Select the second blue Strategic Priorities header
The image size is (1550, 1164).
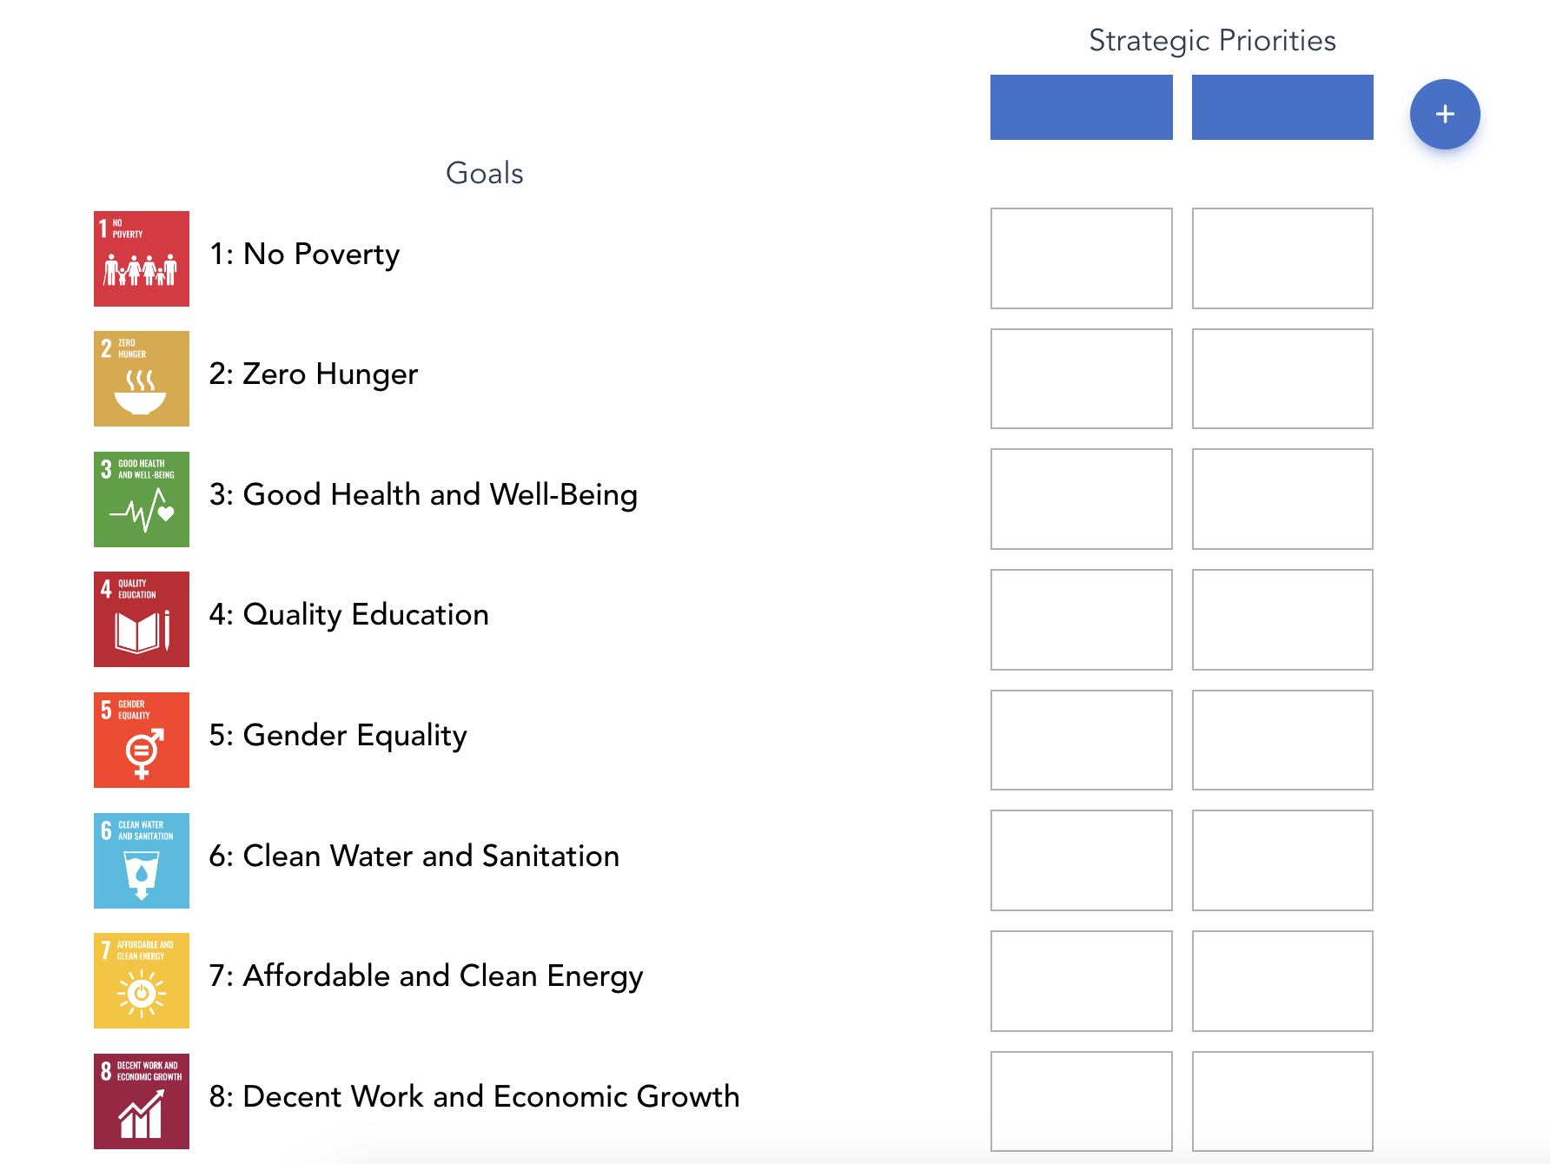coord(1282,108)
